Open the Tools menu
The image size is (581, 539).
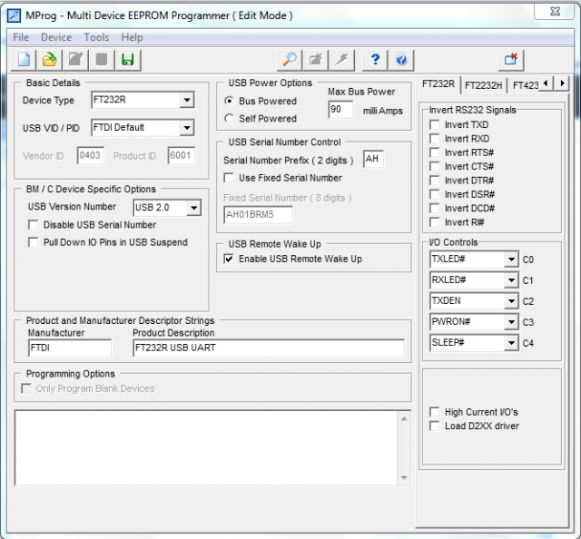pyautogui.click(x=96, y=37)
